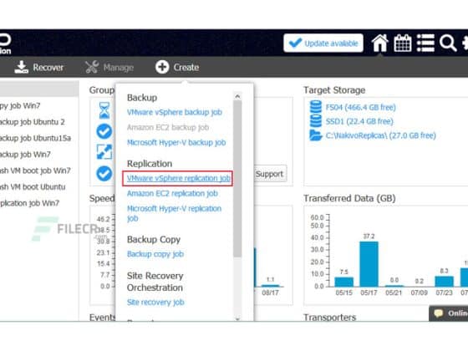468x351 pixels.
Task: Select Amazon EC2 replication job
Action: point(172,193)
